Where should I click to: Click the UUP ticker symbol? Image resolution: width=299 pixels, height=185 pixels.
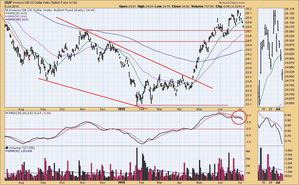(x=8, y=3)
